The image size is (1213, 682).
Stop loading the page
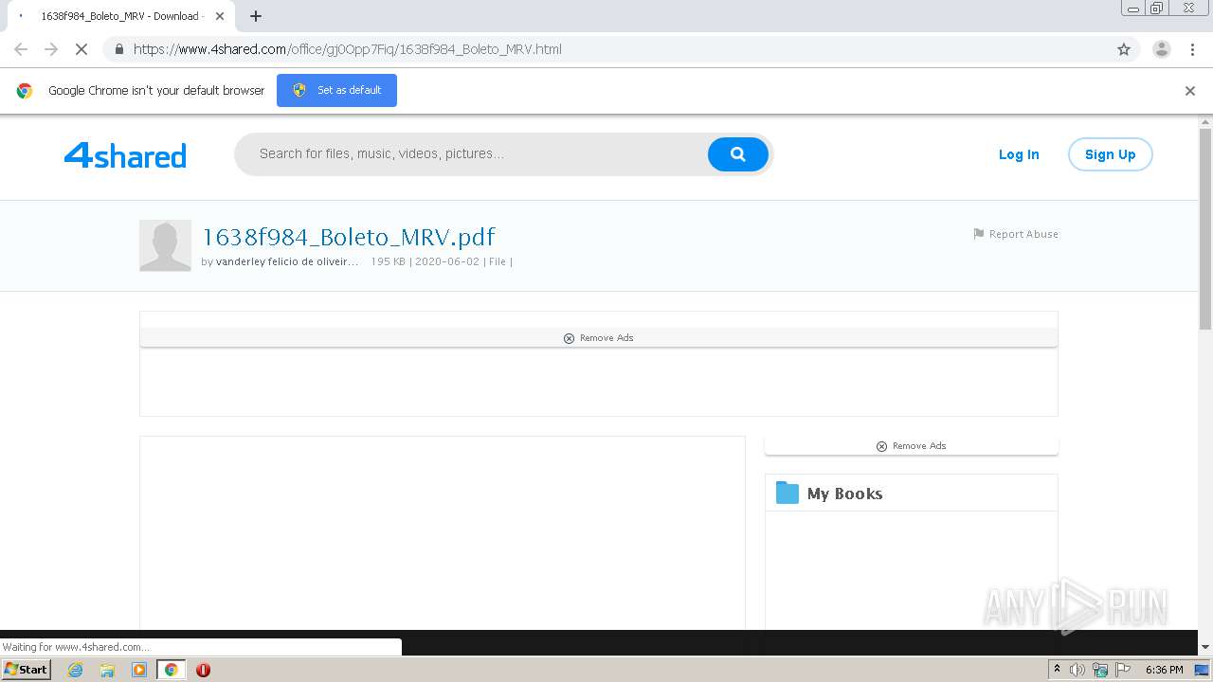[81, 49]
